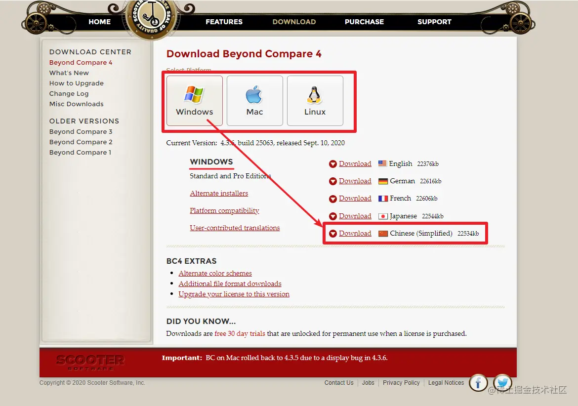This screenshot has width=578, height=406.
Task: Open the Facebook icon in footer
Action: pyautogui.click(x=478, y=383)
